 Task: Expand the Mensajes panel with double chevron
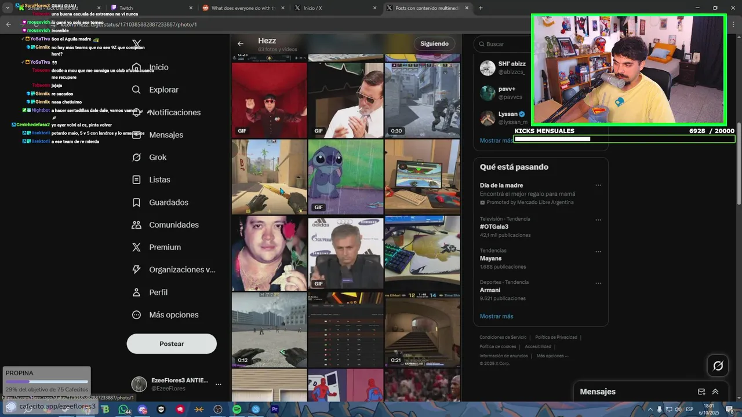[715, 392]
